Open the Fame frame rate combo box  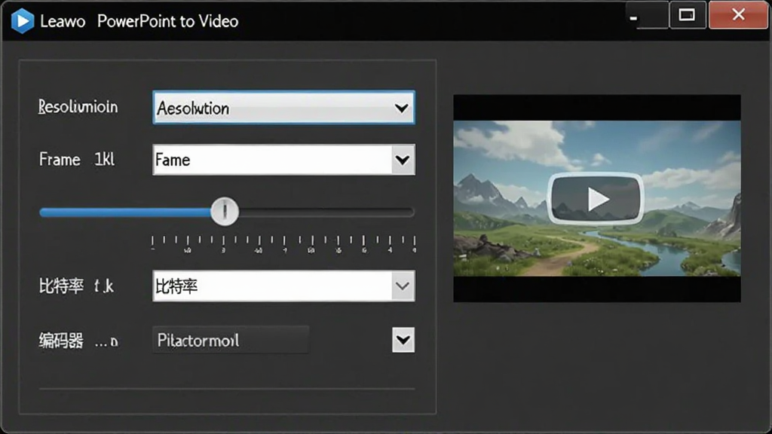click(x=283, y=160)
